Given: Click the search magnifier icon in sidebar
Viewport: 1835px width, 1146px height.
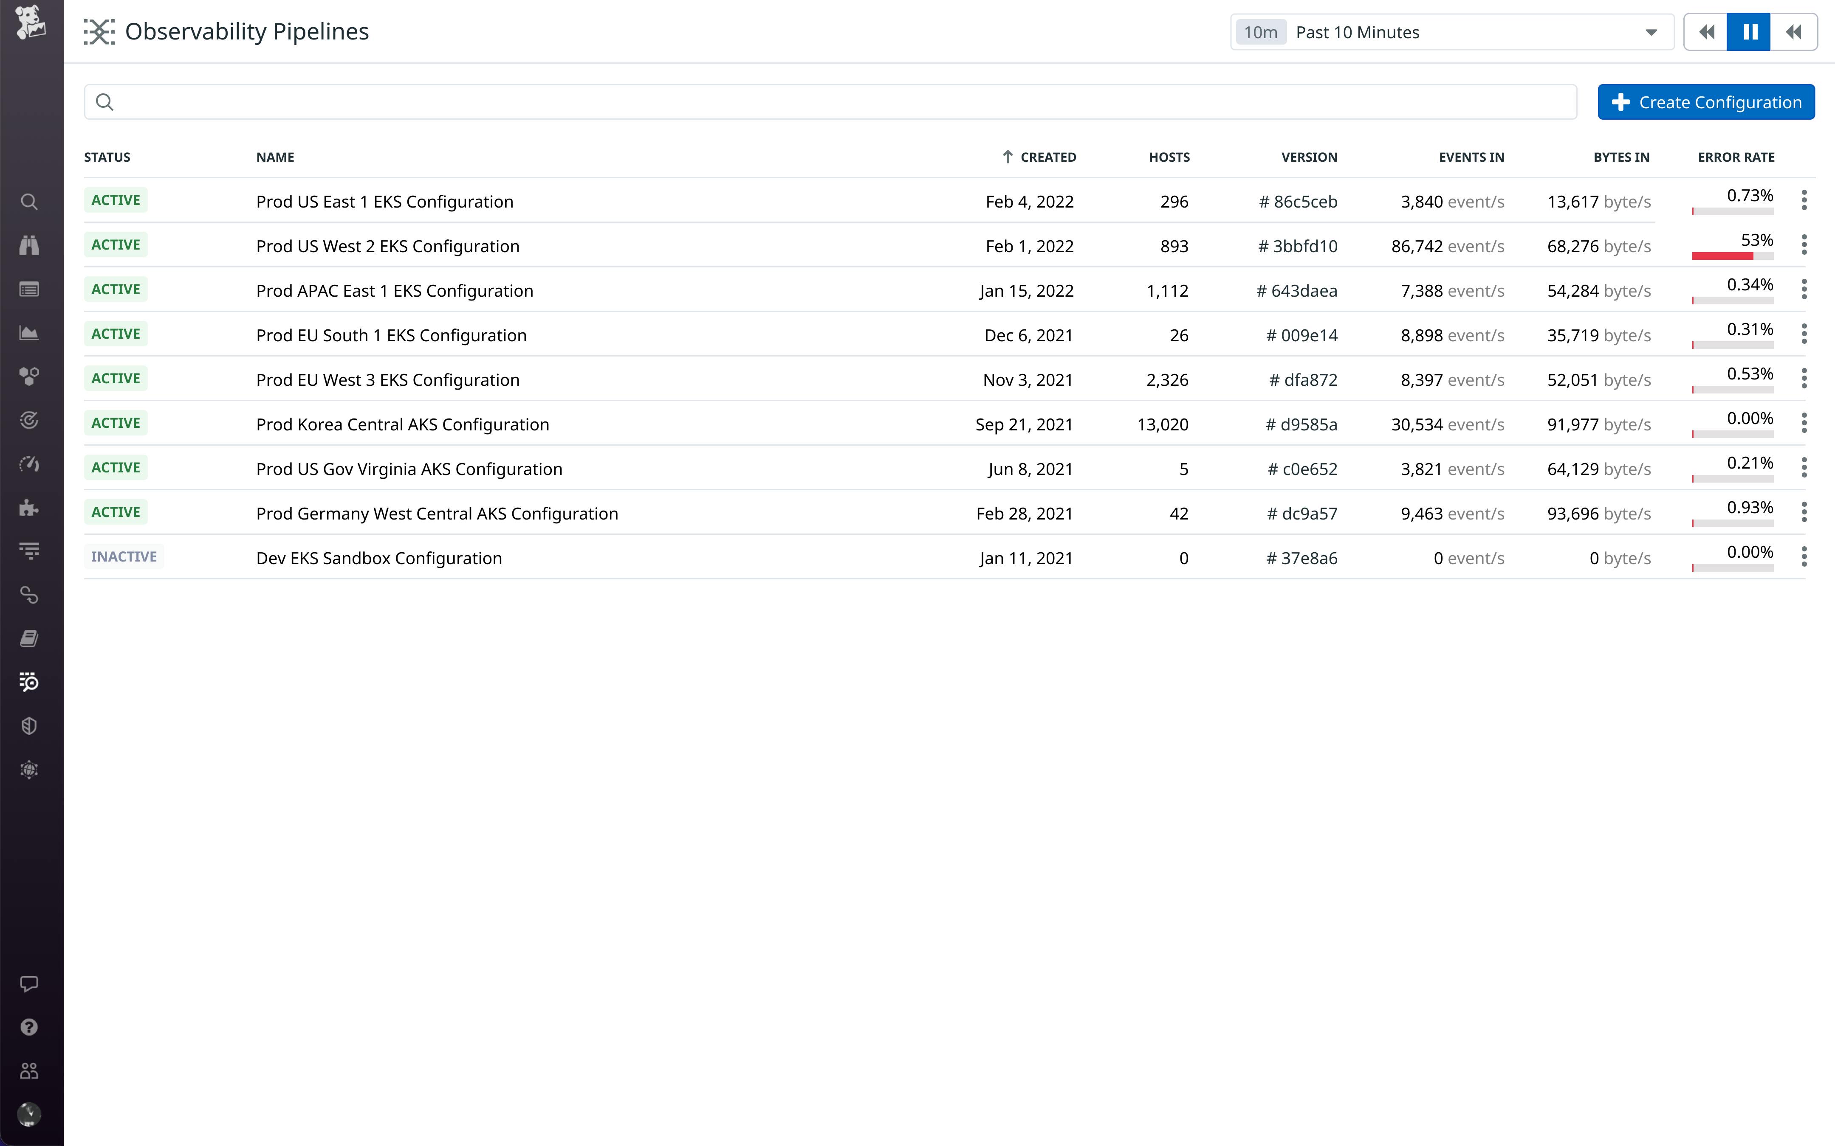Looking at the screenshot, I should [x=29, y=202].
